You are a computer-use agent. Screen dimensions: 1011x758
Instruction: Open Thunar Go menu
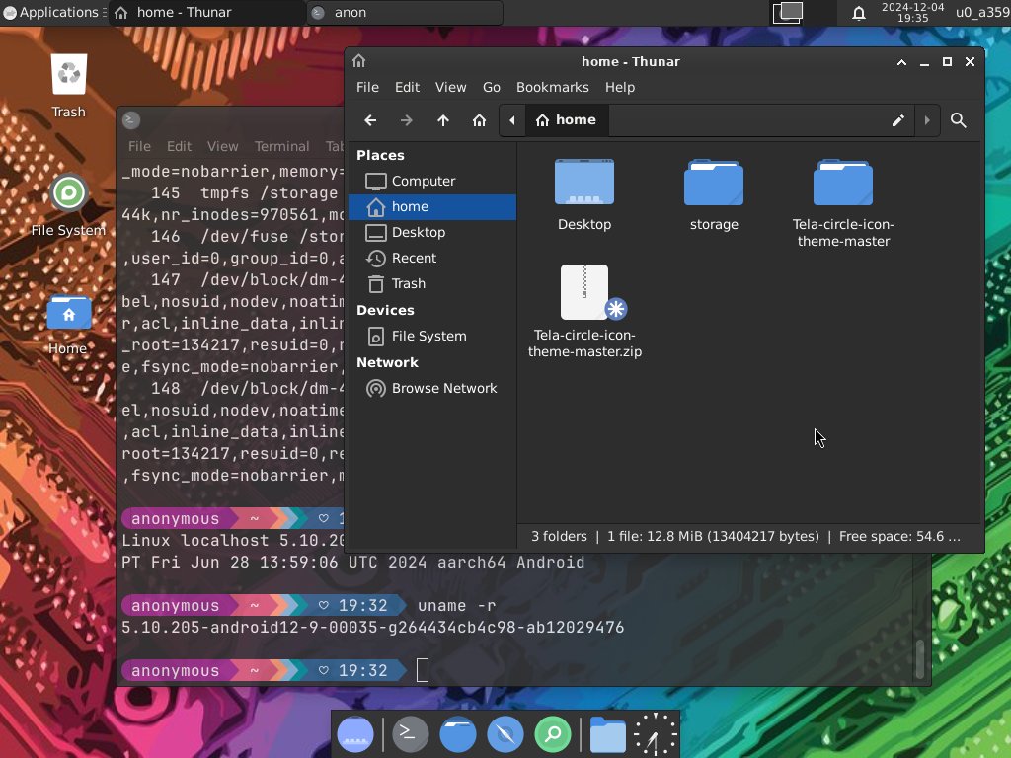[492, 87]
